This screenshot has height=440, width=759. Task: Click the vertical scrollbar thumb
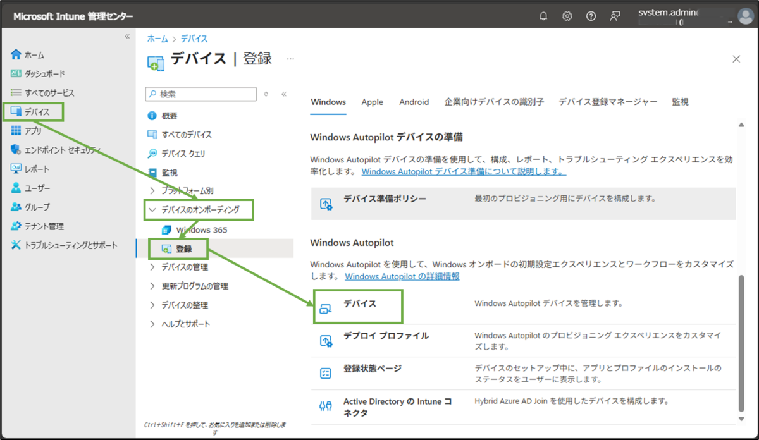click(x=743, y=343)
